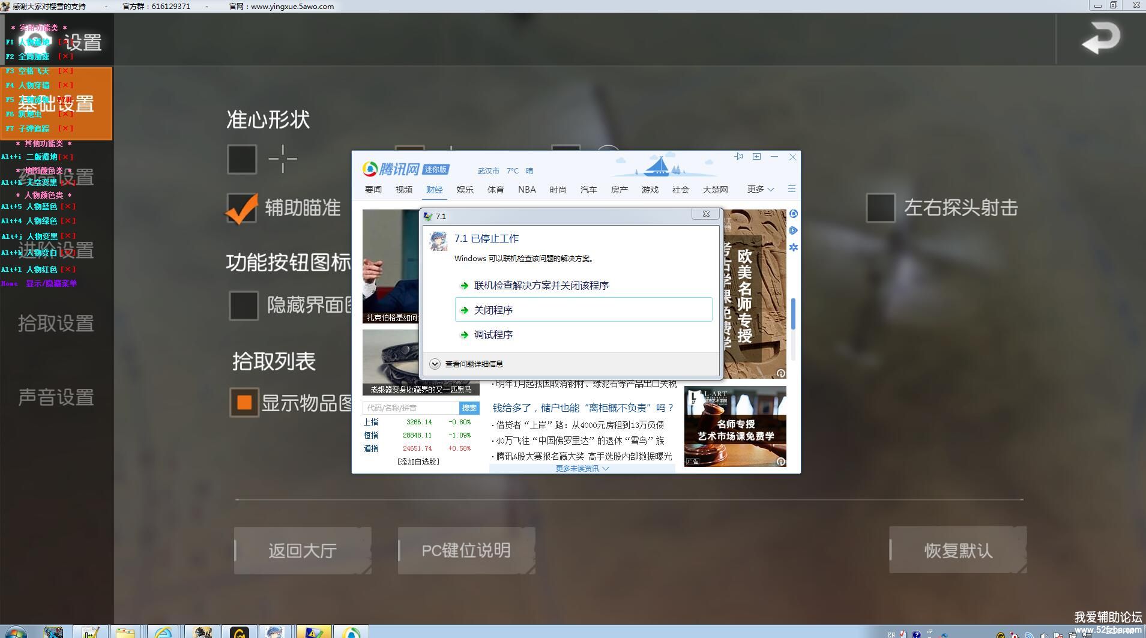Open the yellow warning-flag taskbar icon
This screenshot has height=638, width=1146.
pyautogui.click(x=313, y=632)
